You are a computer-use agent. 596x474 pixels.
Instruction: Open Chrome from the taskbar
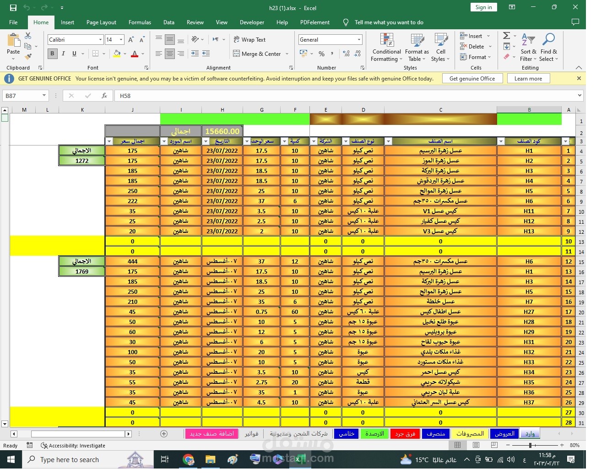pos(188,459)
